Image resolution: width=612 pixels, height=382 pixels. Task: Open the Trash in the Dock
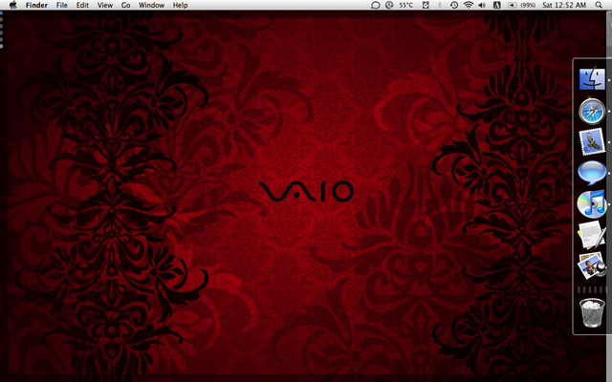tap(592, 312)
